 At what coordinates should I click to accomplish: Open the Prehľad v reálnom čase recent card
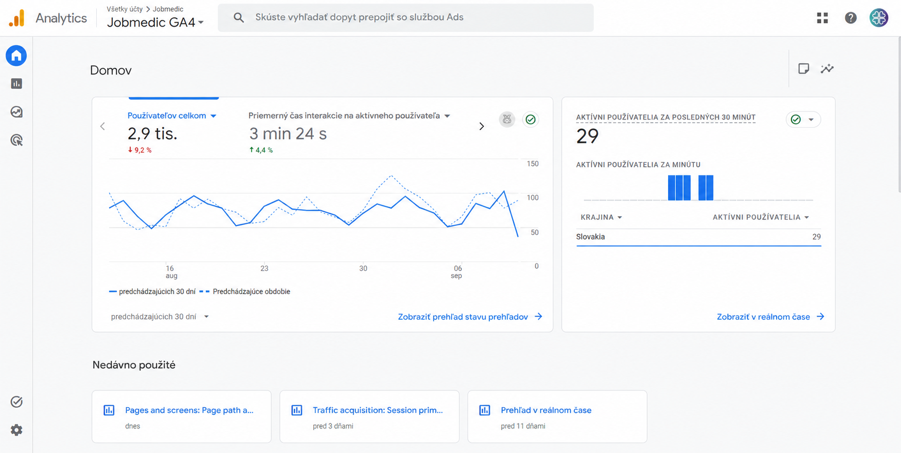558,417
